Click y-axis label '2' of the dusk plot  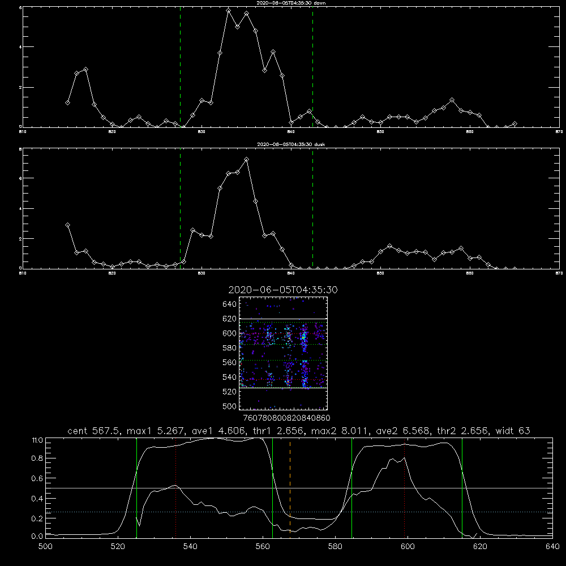[20, 239]
